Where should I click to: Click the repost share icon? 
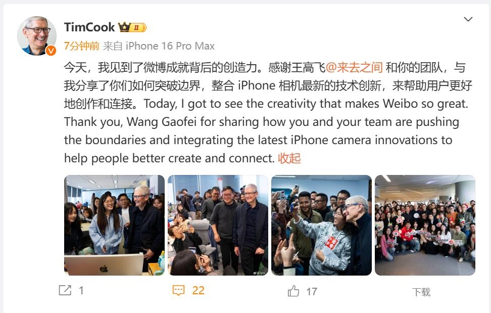65,290
